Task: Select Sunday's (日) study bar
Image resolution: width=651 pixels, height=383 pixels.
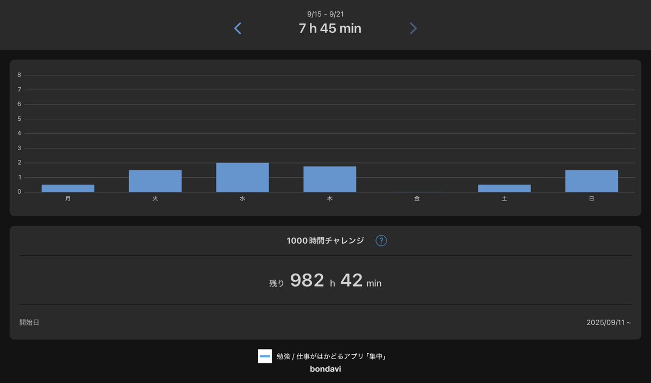Action: point(591,180)
